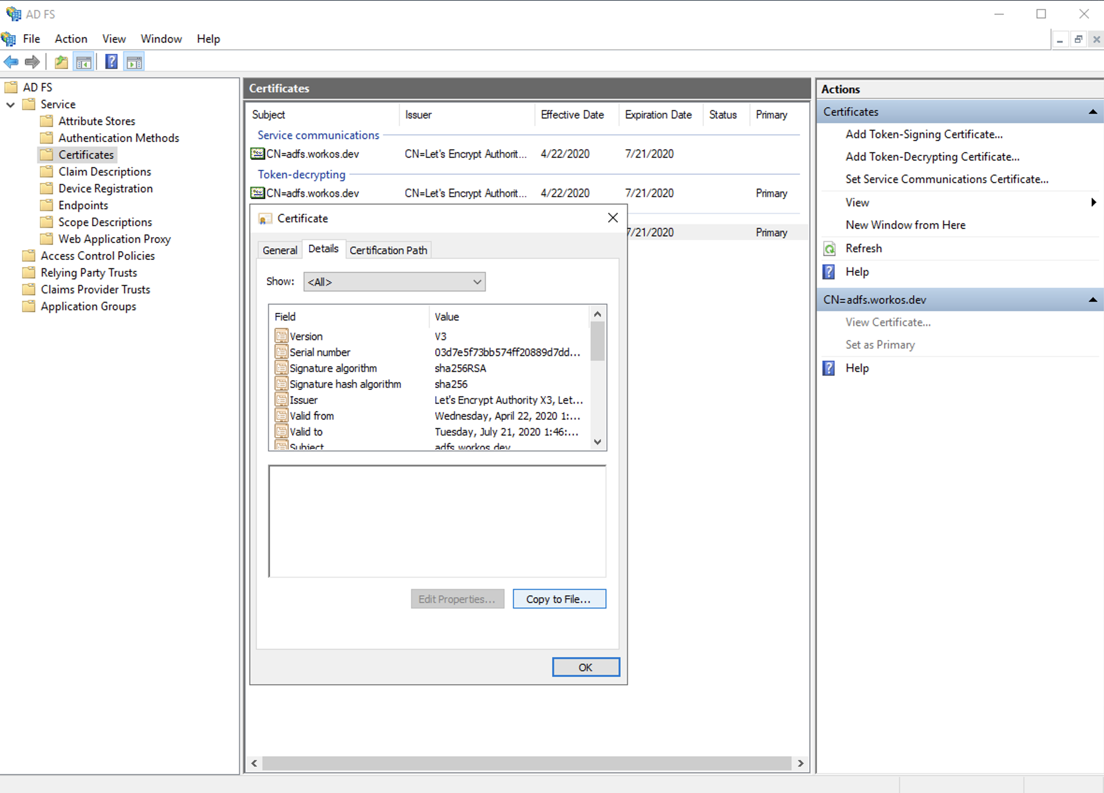Click the Serial number field icon

click(x=281, y=352)
